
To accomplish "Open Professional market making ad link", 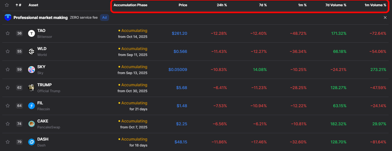I will click(x=41, y=18).
